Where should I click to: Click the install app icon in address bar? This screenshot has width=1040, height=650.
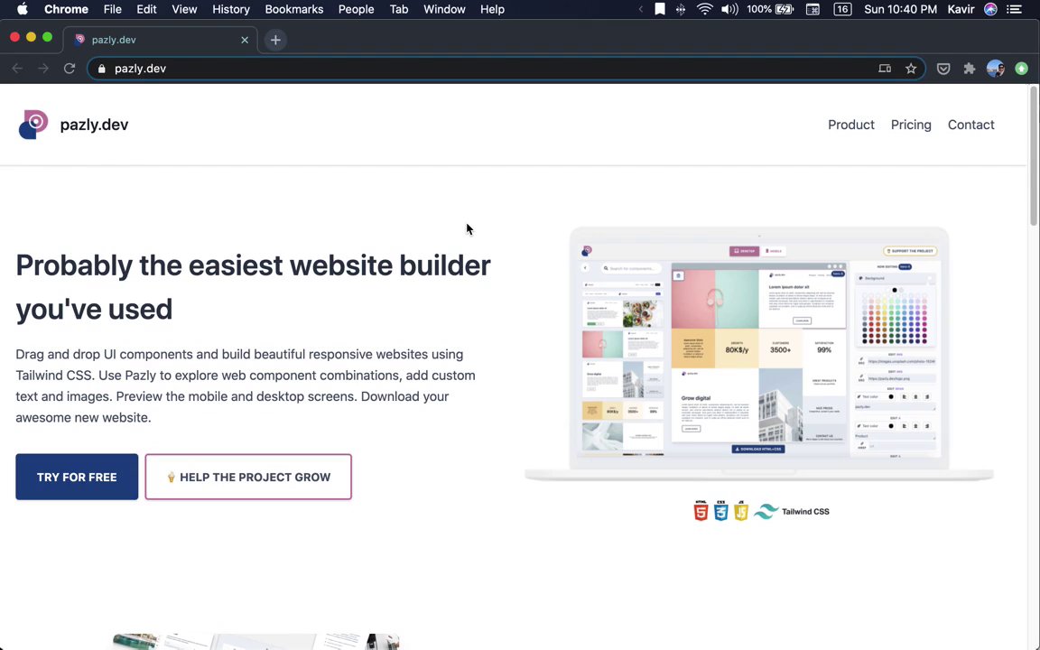[x=885, y=69]
